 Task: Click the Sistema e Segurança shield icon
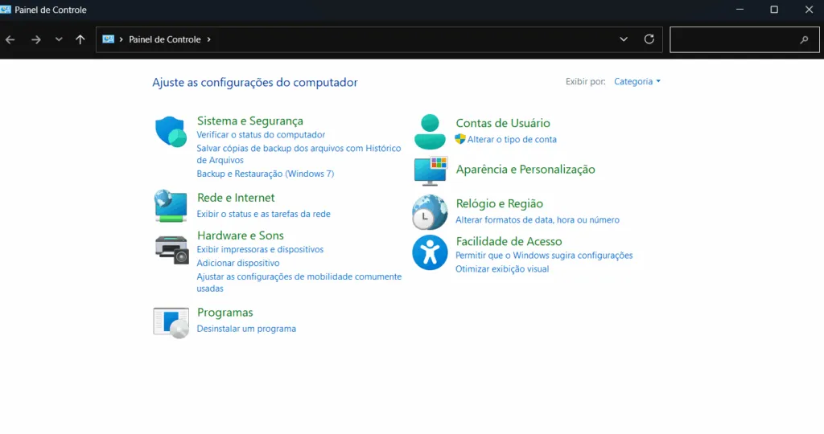[x=171, y=132]
